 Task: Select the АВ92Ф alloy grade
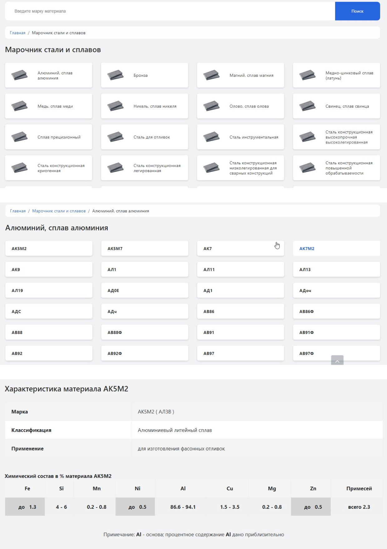coord(145,353)
